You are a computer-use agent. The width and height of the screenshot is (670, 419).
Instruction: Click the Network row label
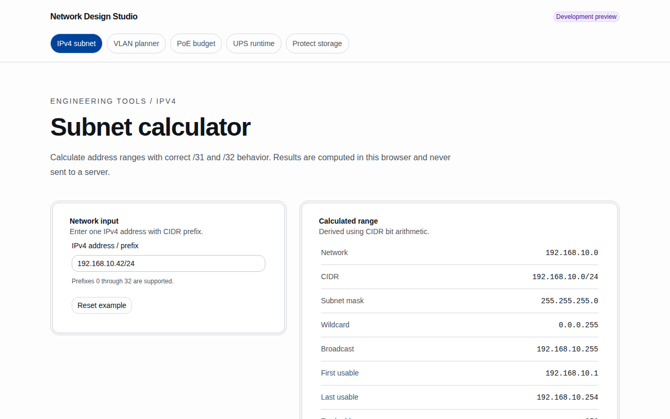coord(334,252)
